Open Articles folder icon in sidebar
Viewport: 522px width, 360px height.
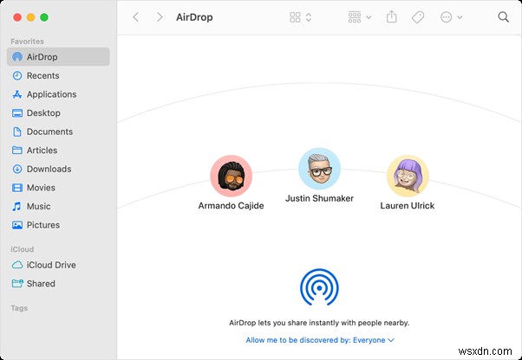17,150
